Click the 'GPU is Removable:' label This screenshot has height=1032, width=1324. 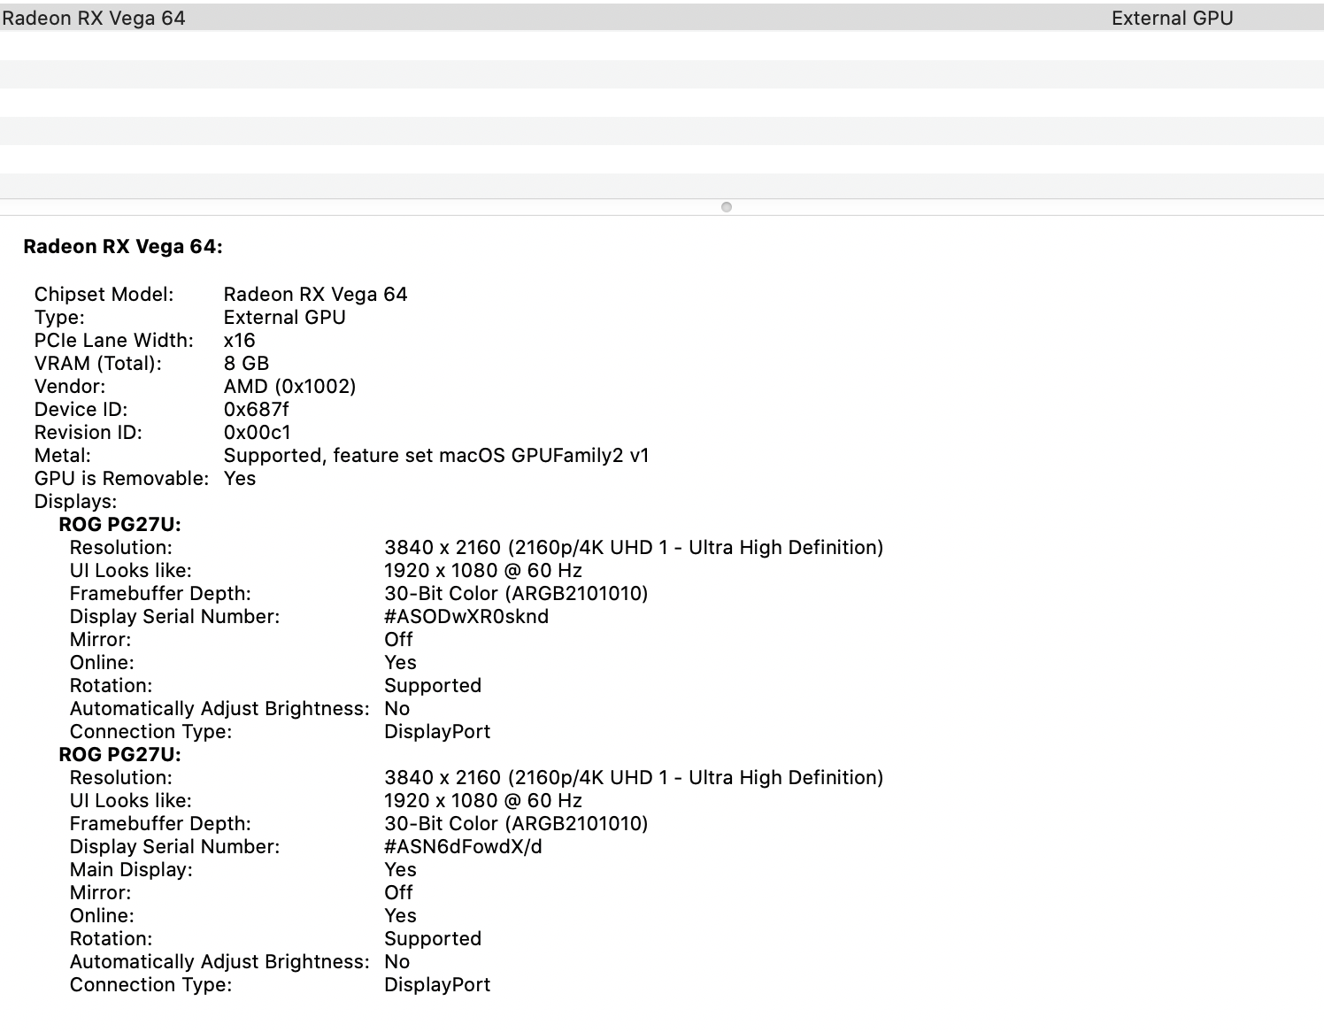pos(122,479)
